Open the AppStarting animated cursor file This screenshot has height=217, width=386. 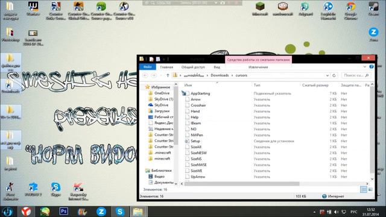pos(200,93)
